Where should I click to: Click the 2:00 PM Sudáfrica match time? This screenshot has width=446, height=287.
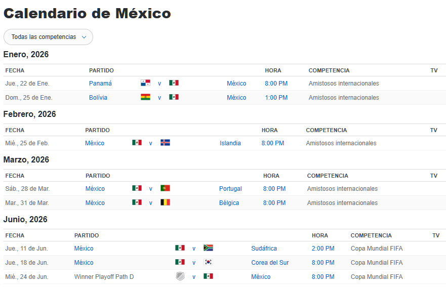coord(323,249)
